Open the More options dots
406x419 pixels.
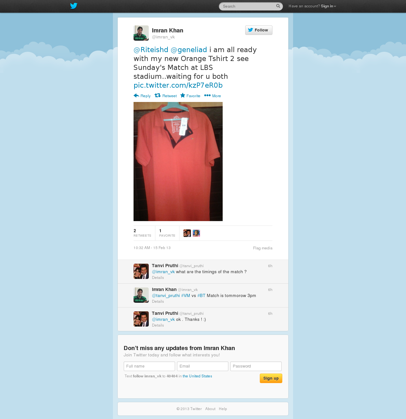tap(207, 96)
